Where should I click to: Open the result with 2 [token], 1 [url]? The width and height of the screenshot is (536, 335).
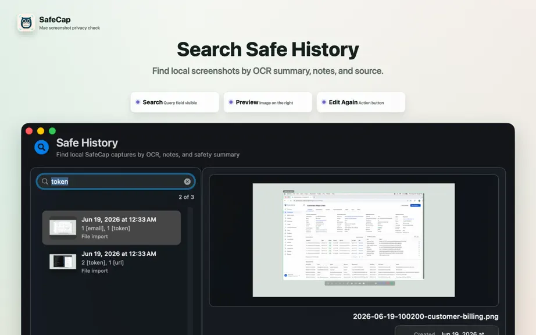click(x=112, y=262)
